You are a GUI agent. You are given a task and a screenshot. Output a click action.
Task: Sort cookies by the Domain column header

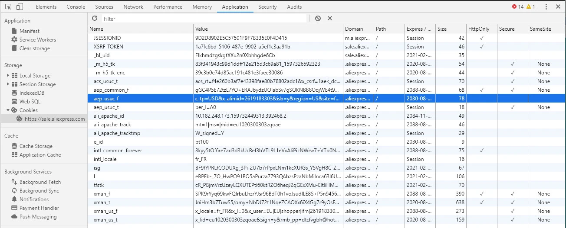(359, 29)
